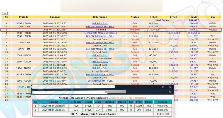
Task: Click the Saldo column header
Action: pyautogui.click(x=194, y=17)
